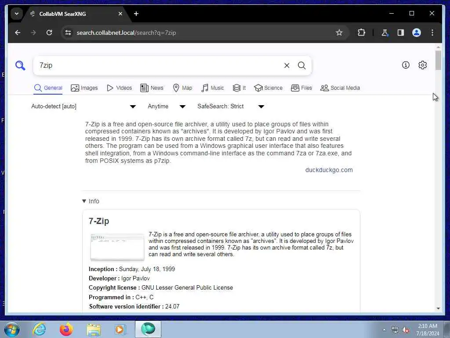
Task: Focus the browser address bar
Action: [201, 33]
